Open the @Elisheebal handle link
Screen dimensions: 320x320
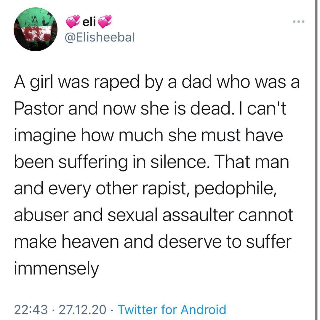100,37
